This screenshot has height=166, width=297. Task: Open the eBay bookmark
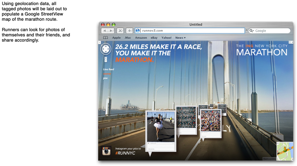154,38
